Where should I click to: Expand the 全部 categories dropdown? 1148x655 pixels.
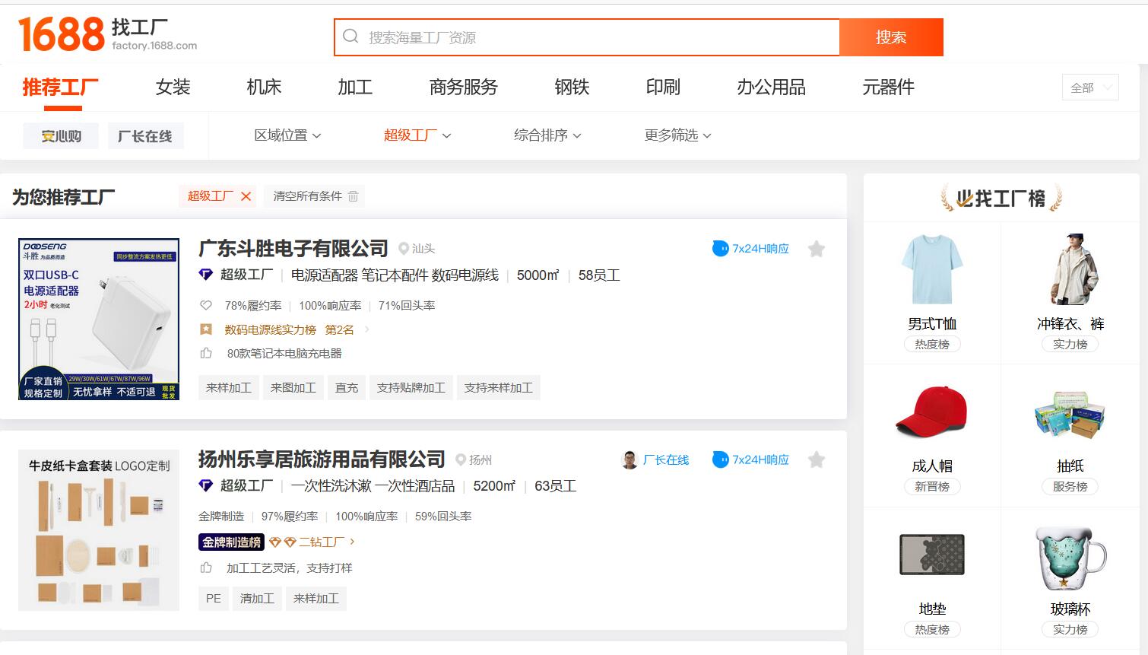click(1090, 87)
